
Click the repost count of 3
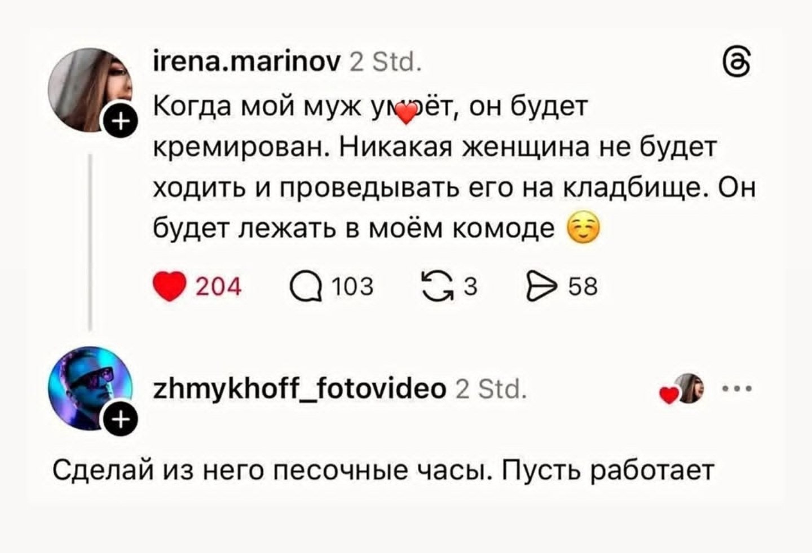click(470, 287)
